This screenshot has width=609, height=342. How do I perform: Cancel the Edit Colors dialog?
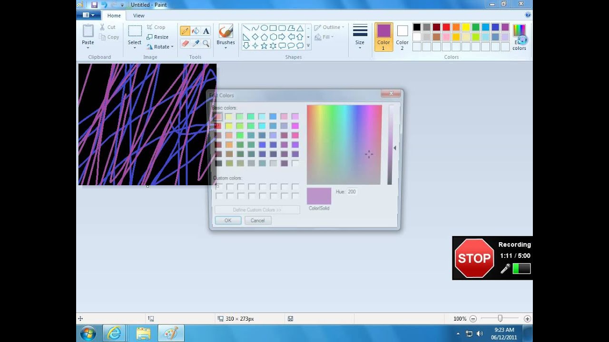[x=257, y=220]
